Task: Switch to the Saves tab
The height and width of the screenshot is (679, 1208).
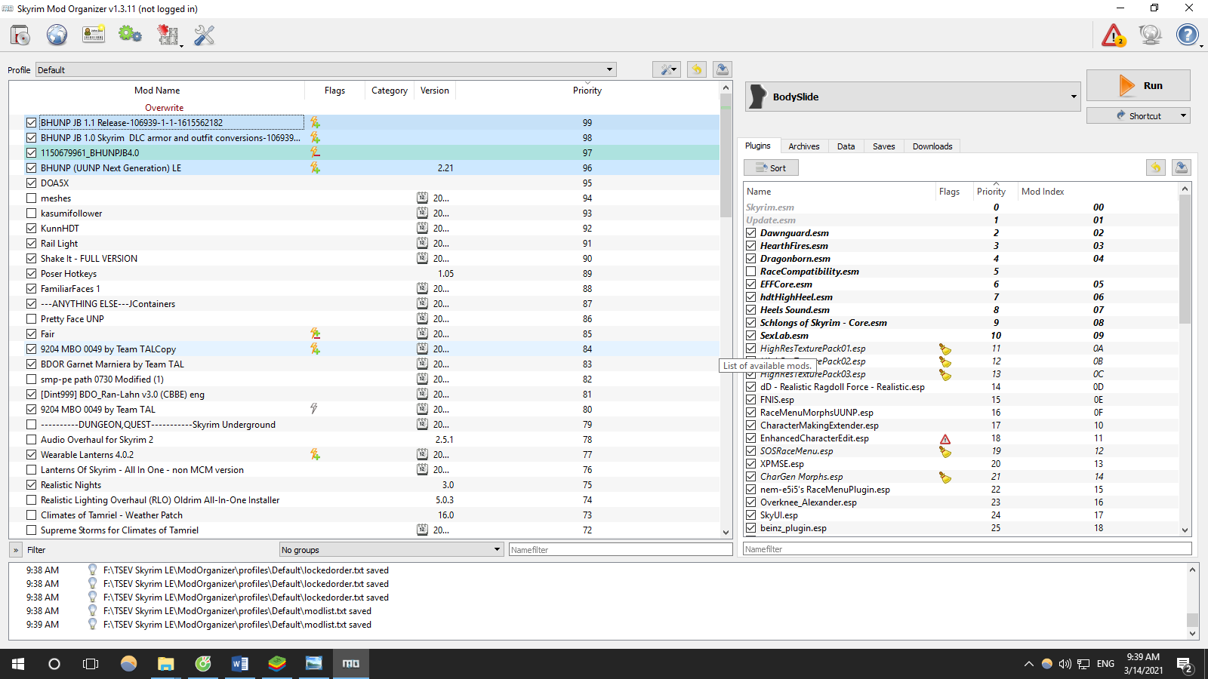Action: point(883,146)
